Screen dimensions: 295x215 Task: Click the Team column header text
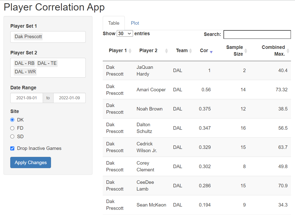coord(182,51)
